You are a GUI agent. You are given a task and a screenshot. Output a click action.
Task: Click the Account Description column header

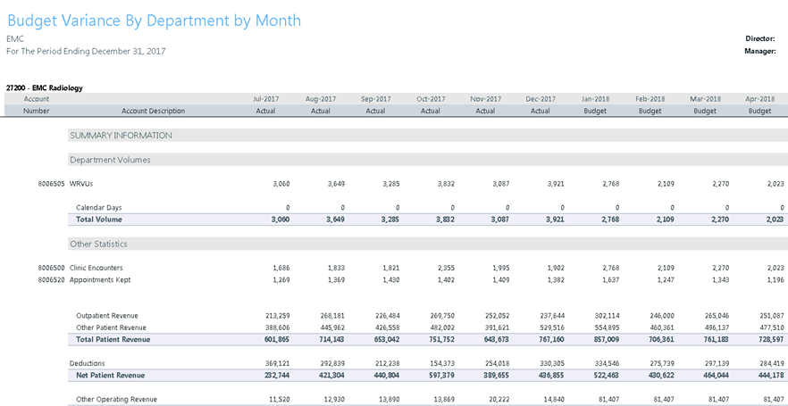[x=153, y=112]
